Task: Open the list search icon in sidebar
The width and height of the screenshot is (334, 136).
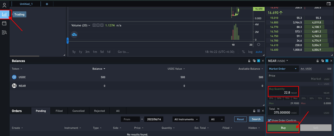Action: pos(4,32)
